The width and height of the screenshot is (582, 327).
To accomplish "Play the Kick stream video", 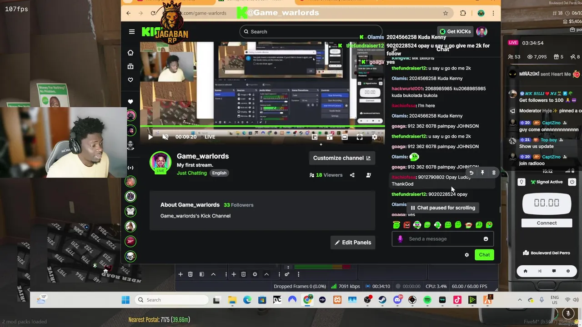I will (x=151, y=137).
